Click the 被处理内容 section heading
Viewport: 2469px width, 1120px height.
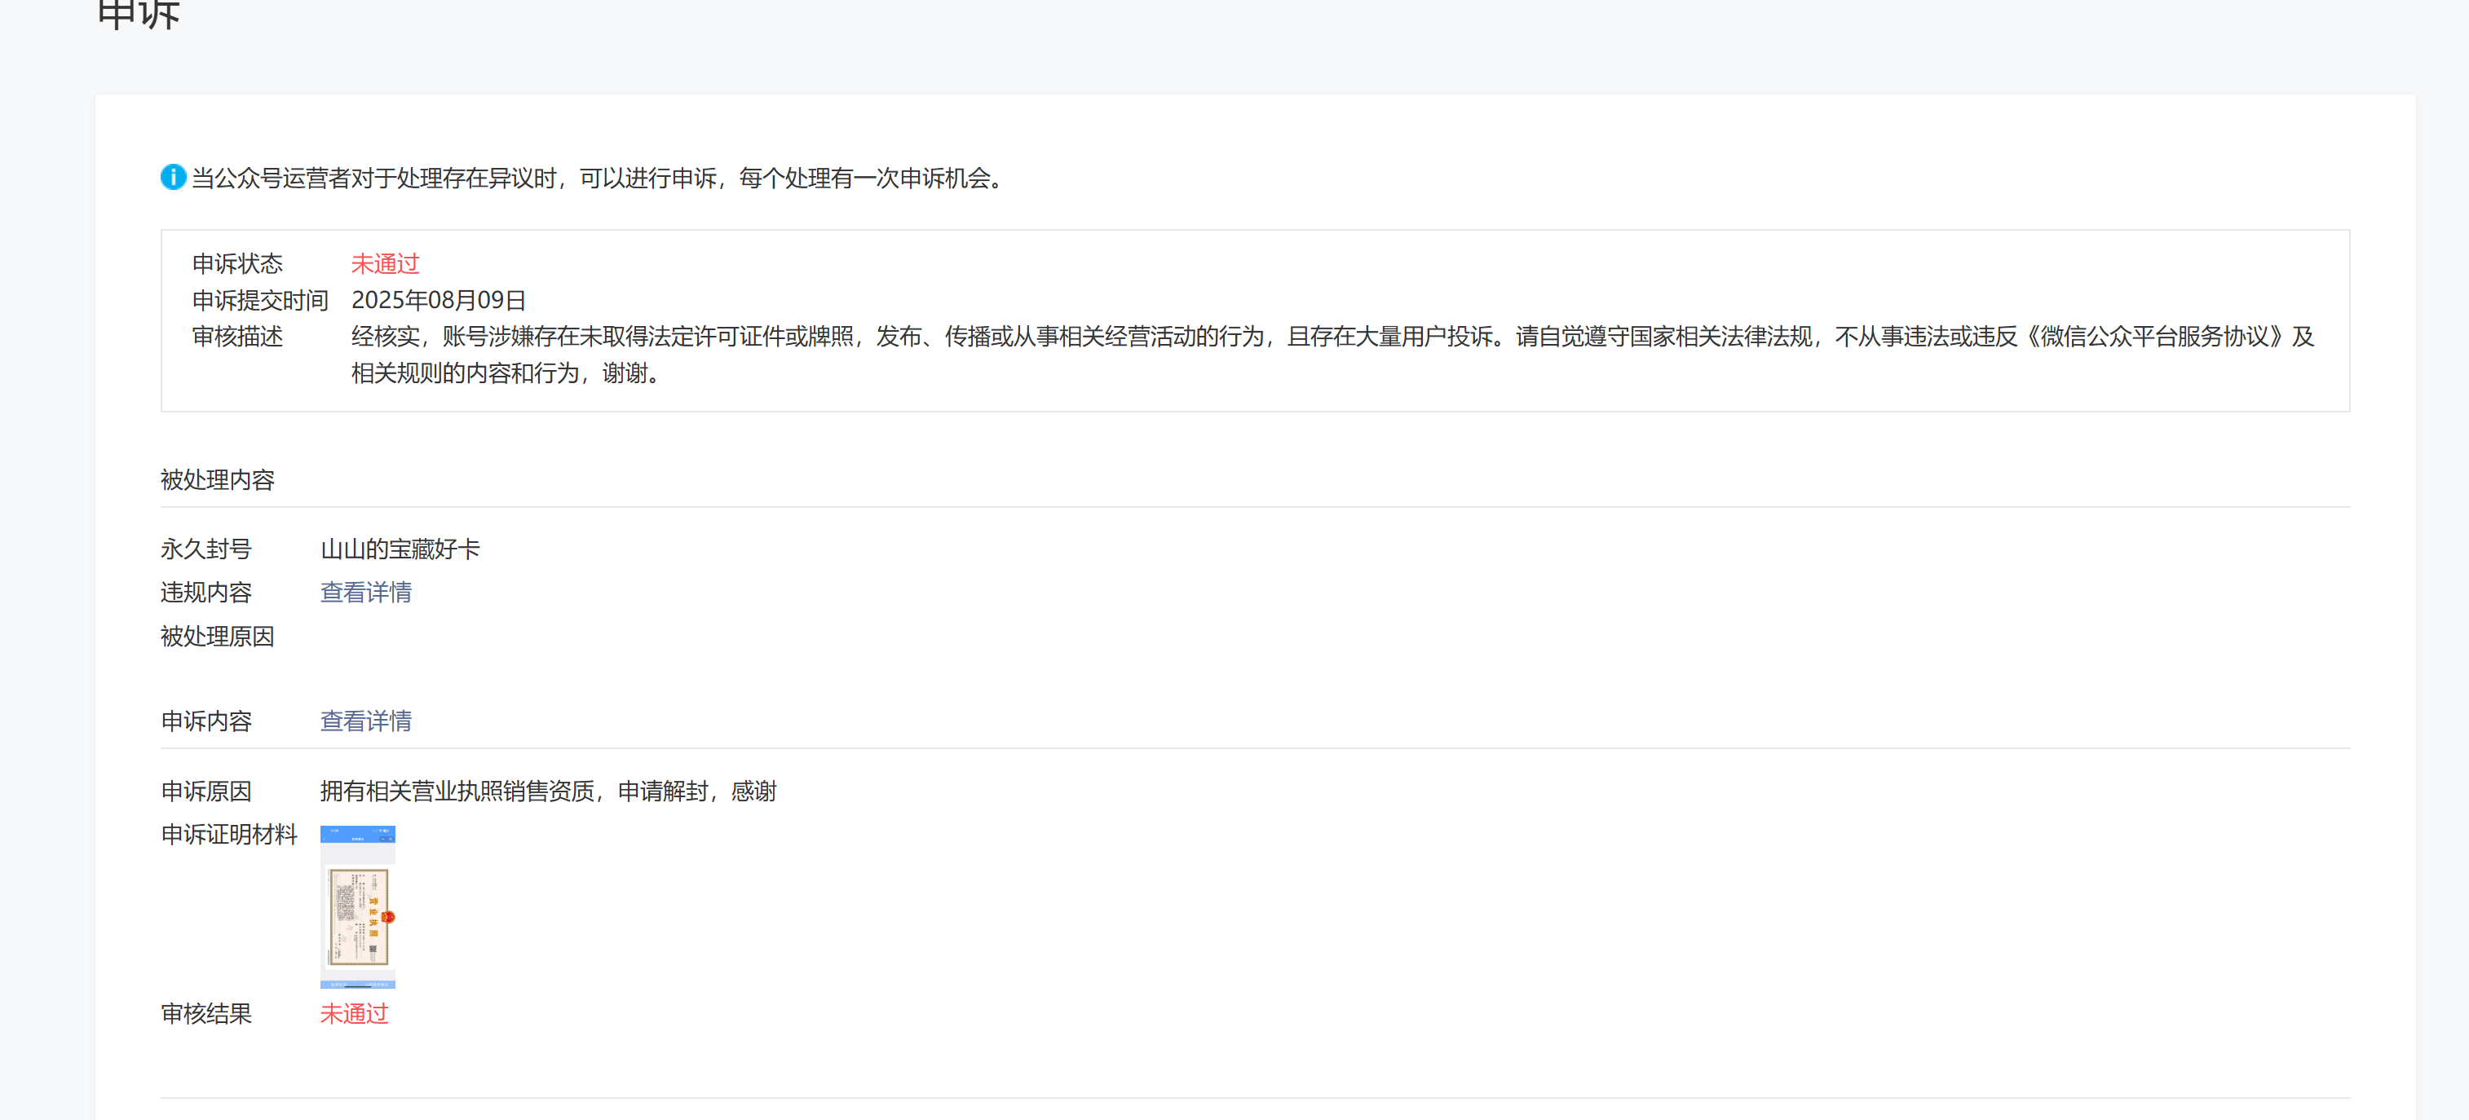[x=218, y=480]
